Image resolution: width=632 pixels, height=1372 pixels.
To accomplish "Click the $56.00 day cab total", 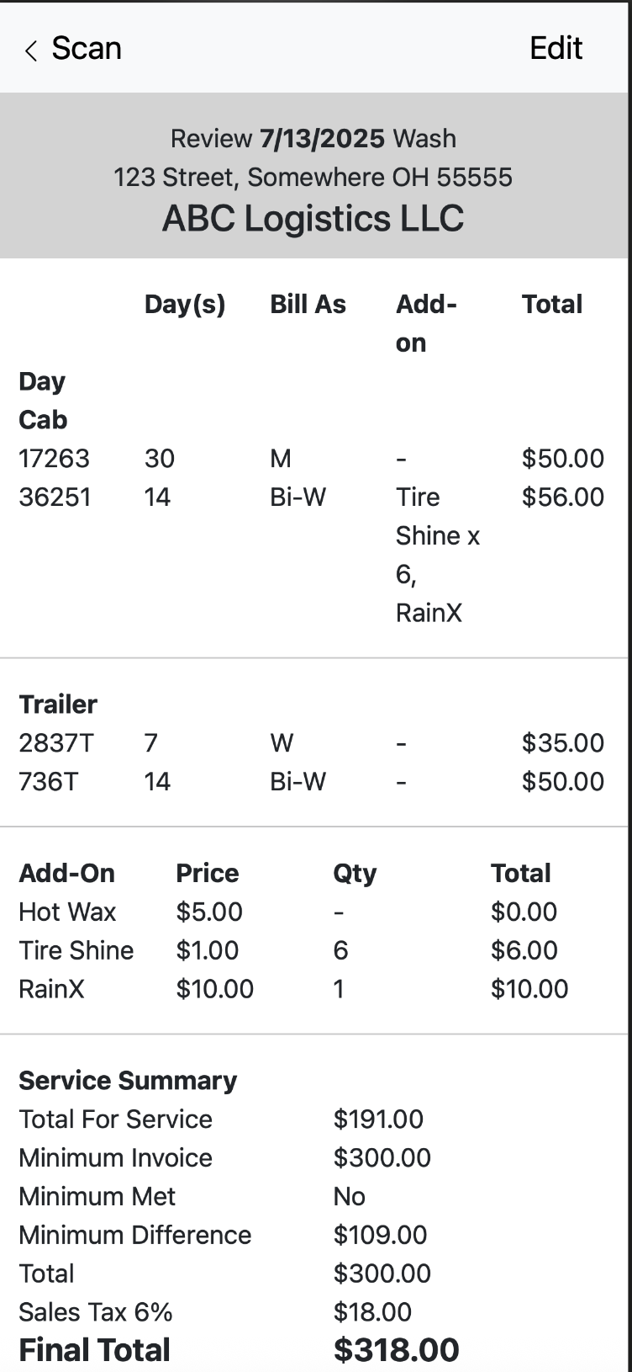I will [562, 497].
